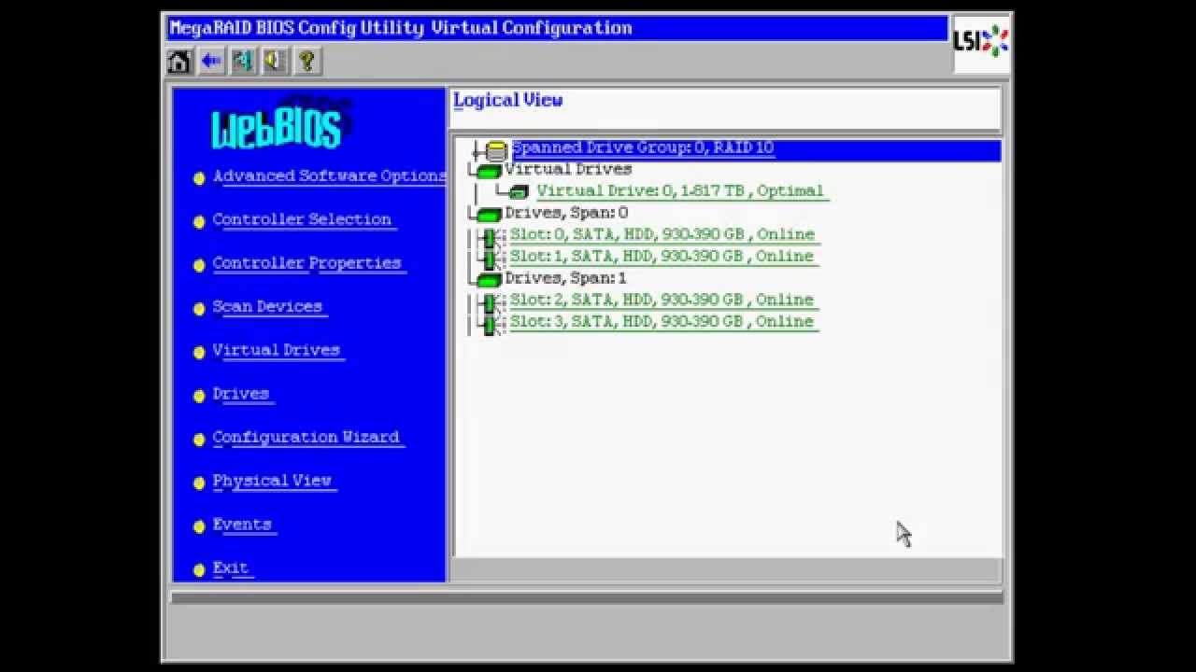This screenshot has height=672, width=1196.
Task: Click the exit door toolbar icon
Action: 243,62
